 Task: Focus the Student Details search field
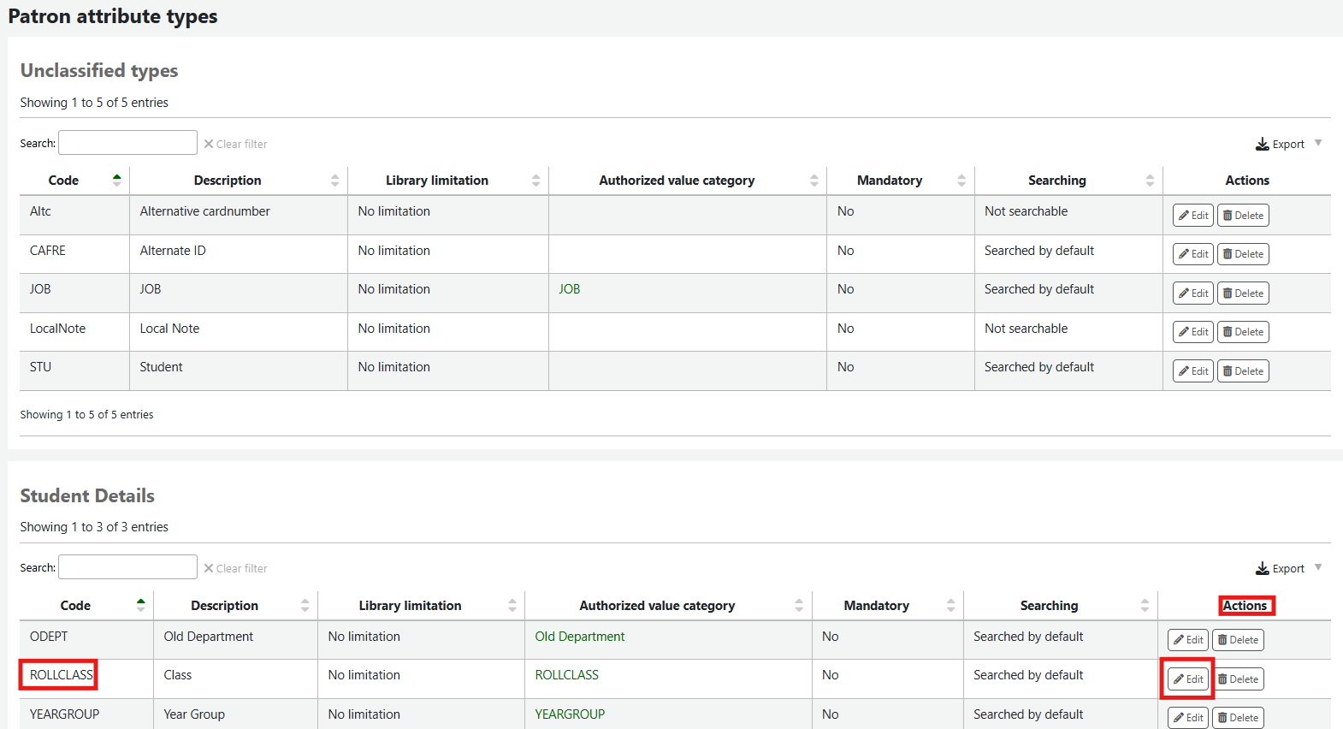127,567
